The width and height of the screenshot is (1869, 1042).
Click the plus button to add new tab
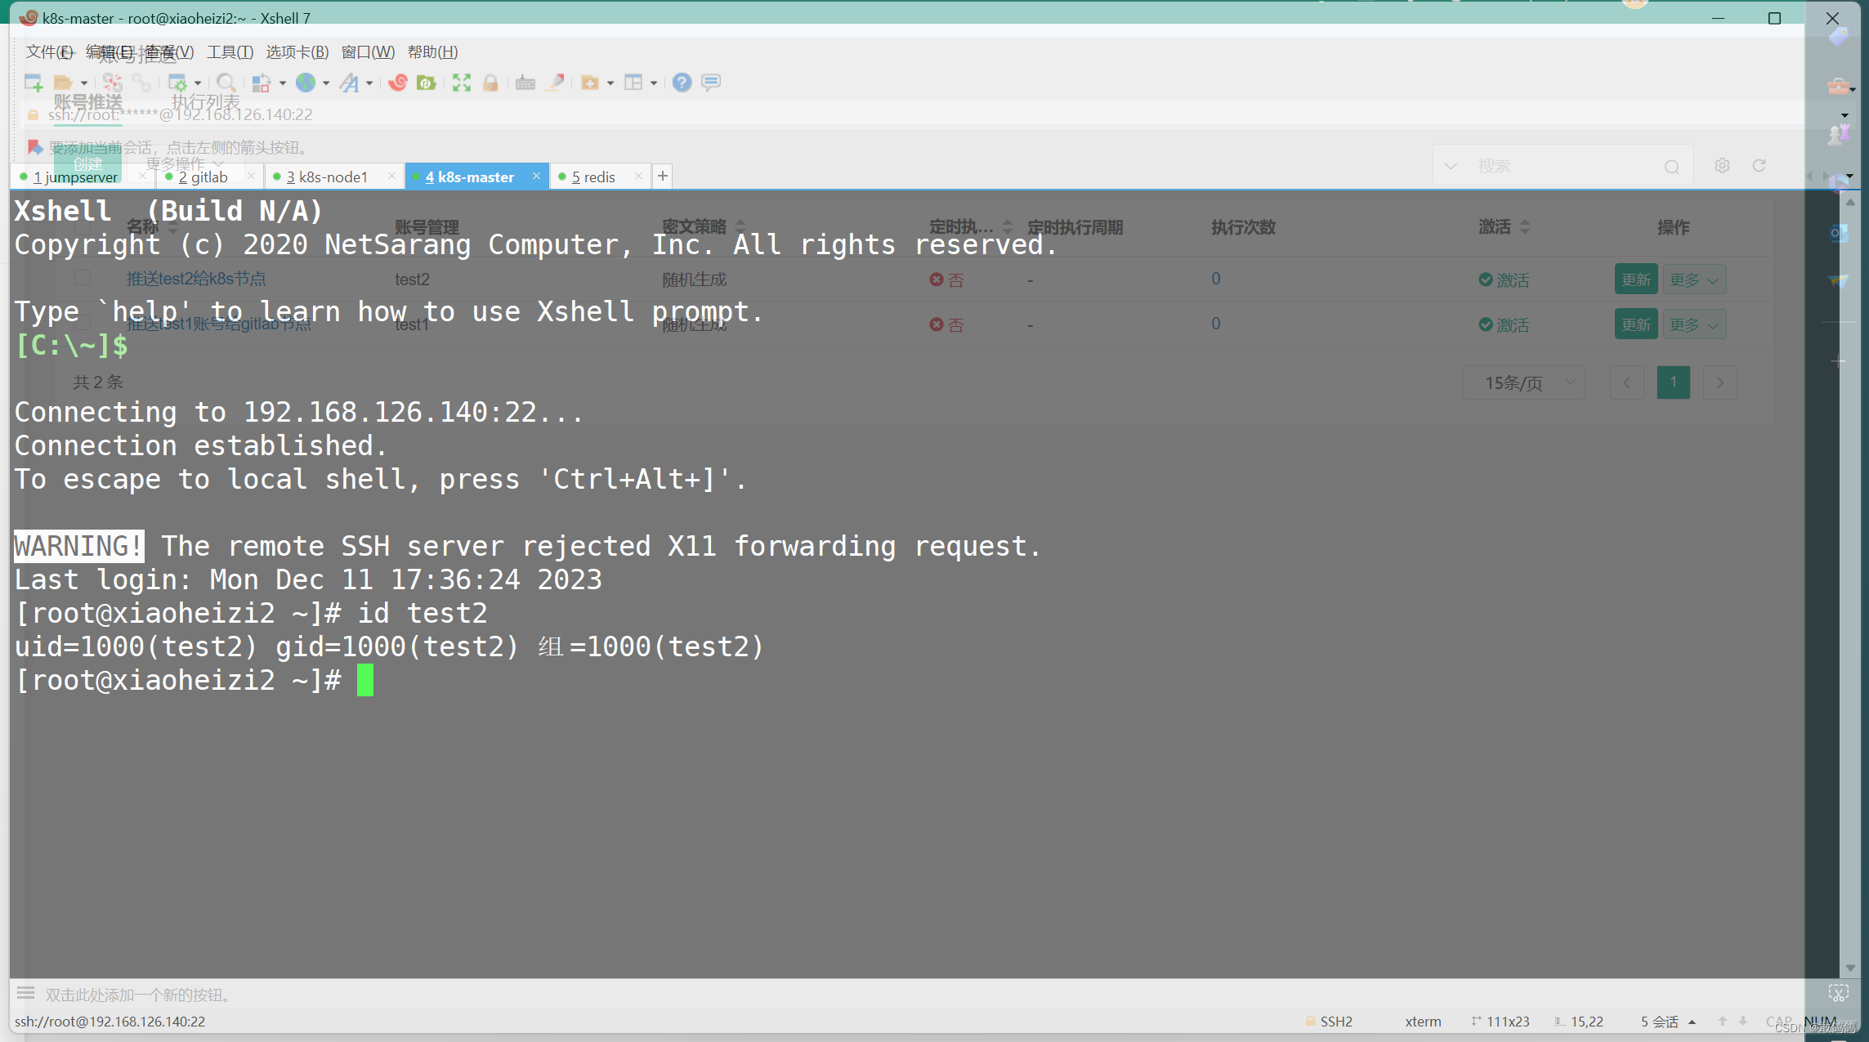coord(663,176)
